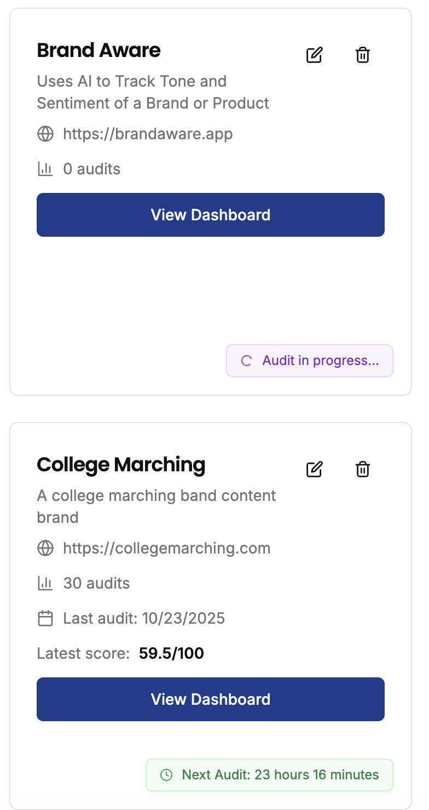Select the College Marching card title

(121, 465)
